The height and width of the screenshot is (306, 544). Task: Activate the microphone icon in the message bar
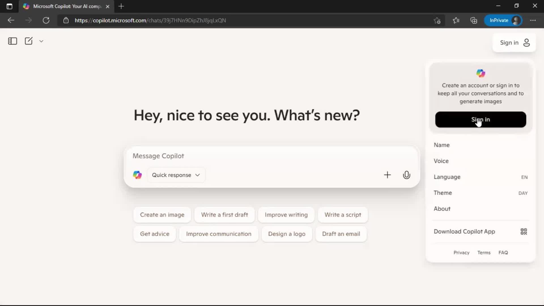coord(407,175)
